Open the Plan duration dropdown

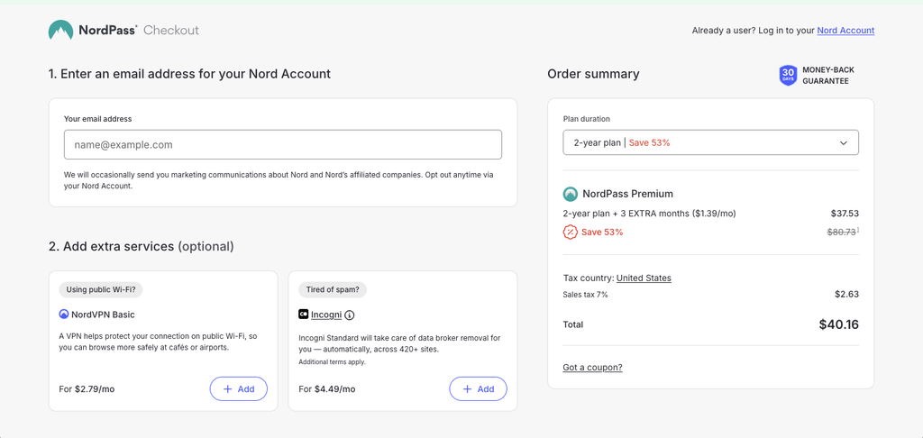710,142
